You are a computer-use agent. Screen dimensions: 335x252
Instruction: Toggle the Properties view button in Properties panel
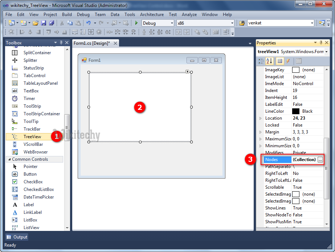point(280,61)
